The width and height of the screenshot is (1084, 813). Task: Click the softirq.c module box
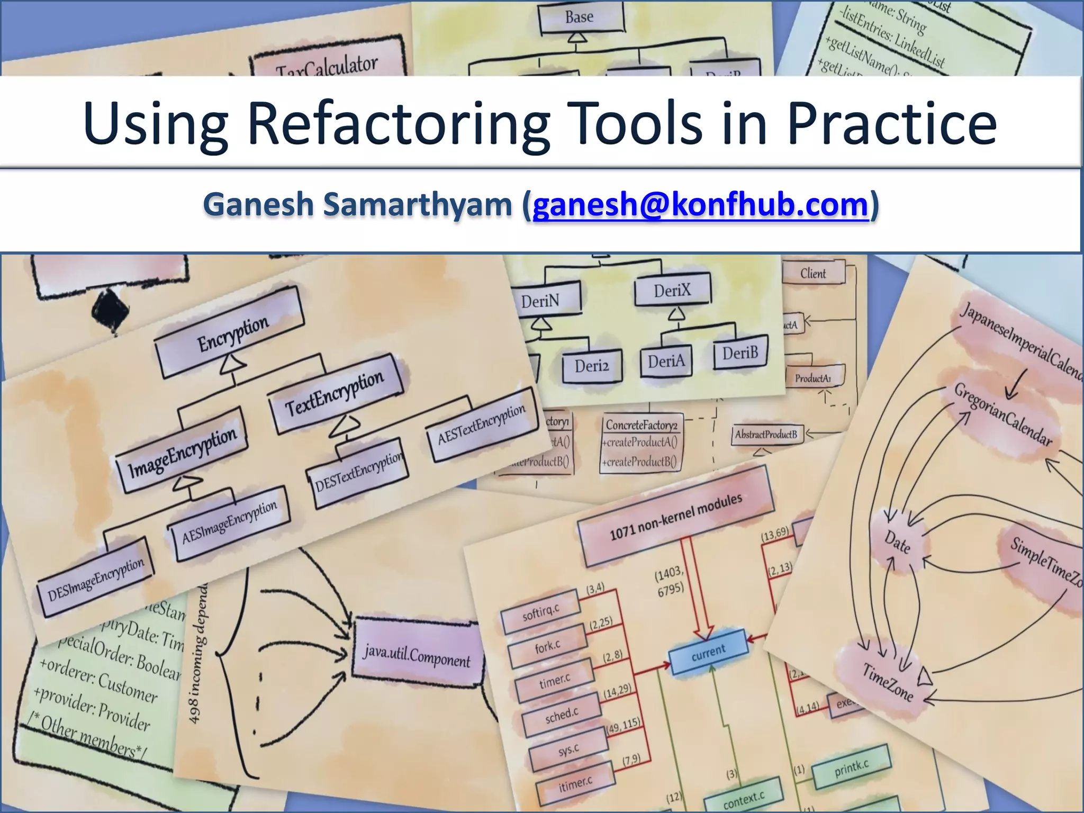tap(540, 612)
